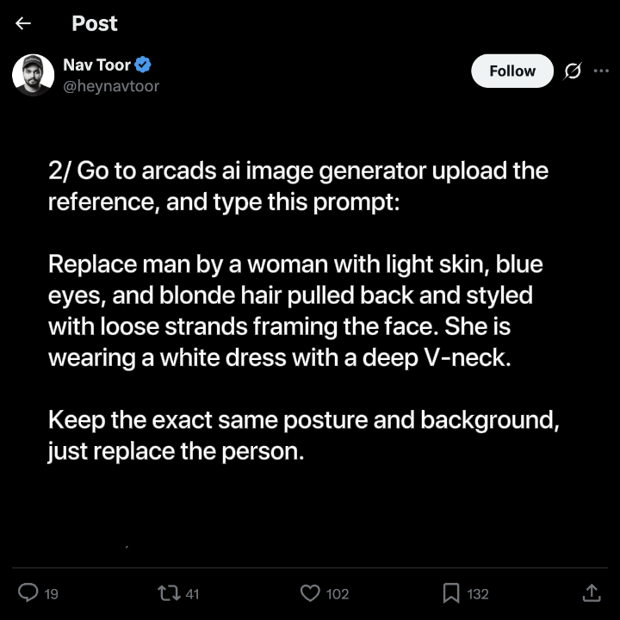Repost using the arrows icon

click(x=170, y=593)
